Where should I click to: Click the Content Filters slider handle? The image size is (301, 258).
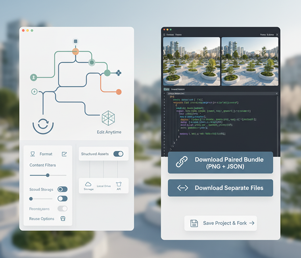48,175
